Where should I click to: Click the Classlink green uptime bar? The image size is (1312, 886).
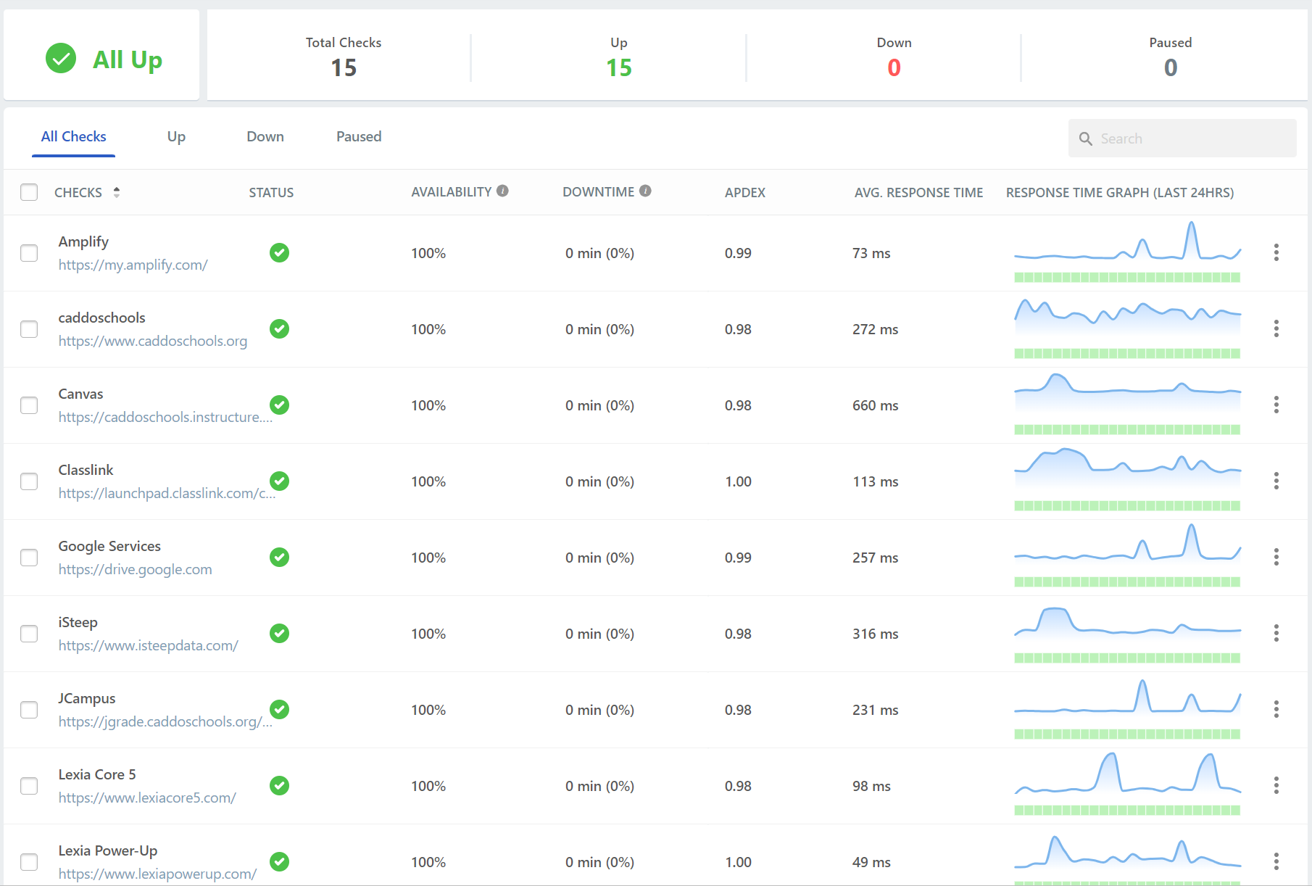pyautogui.click(x=1127, y=505)
